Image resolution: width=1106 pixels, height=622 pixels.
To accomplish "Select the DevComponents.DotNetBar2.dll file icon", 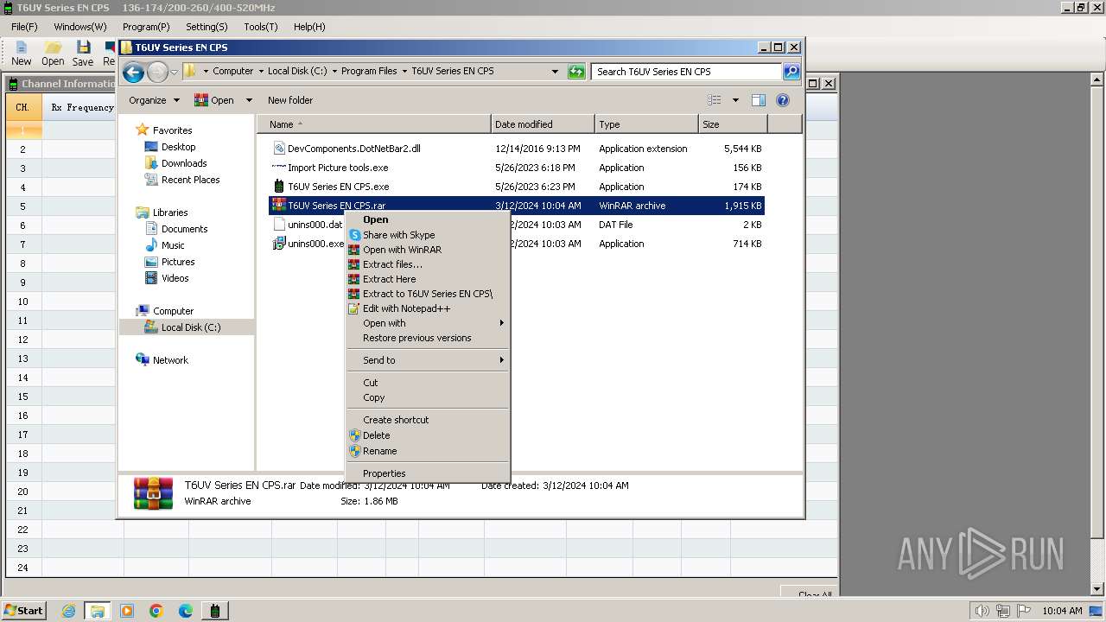I will (279, 149).
